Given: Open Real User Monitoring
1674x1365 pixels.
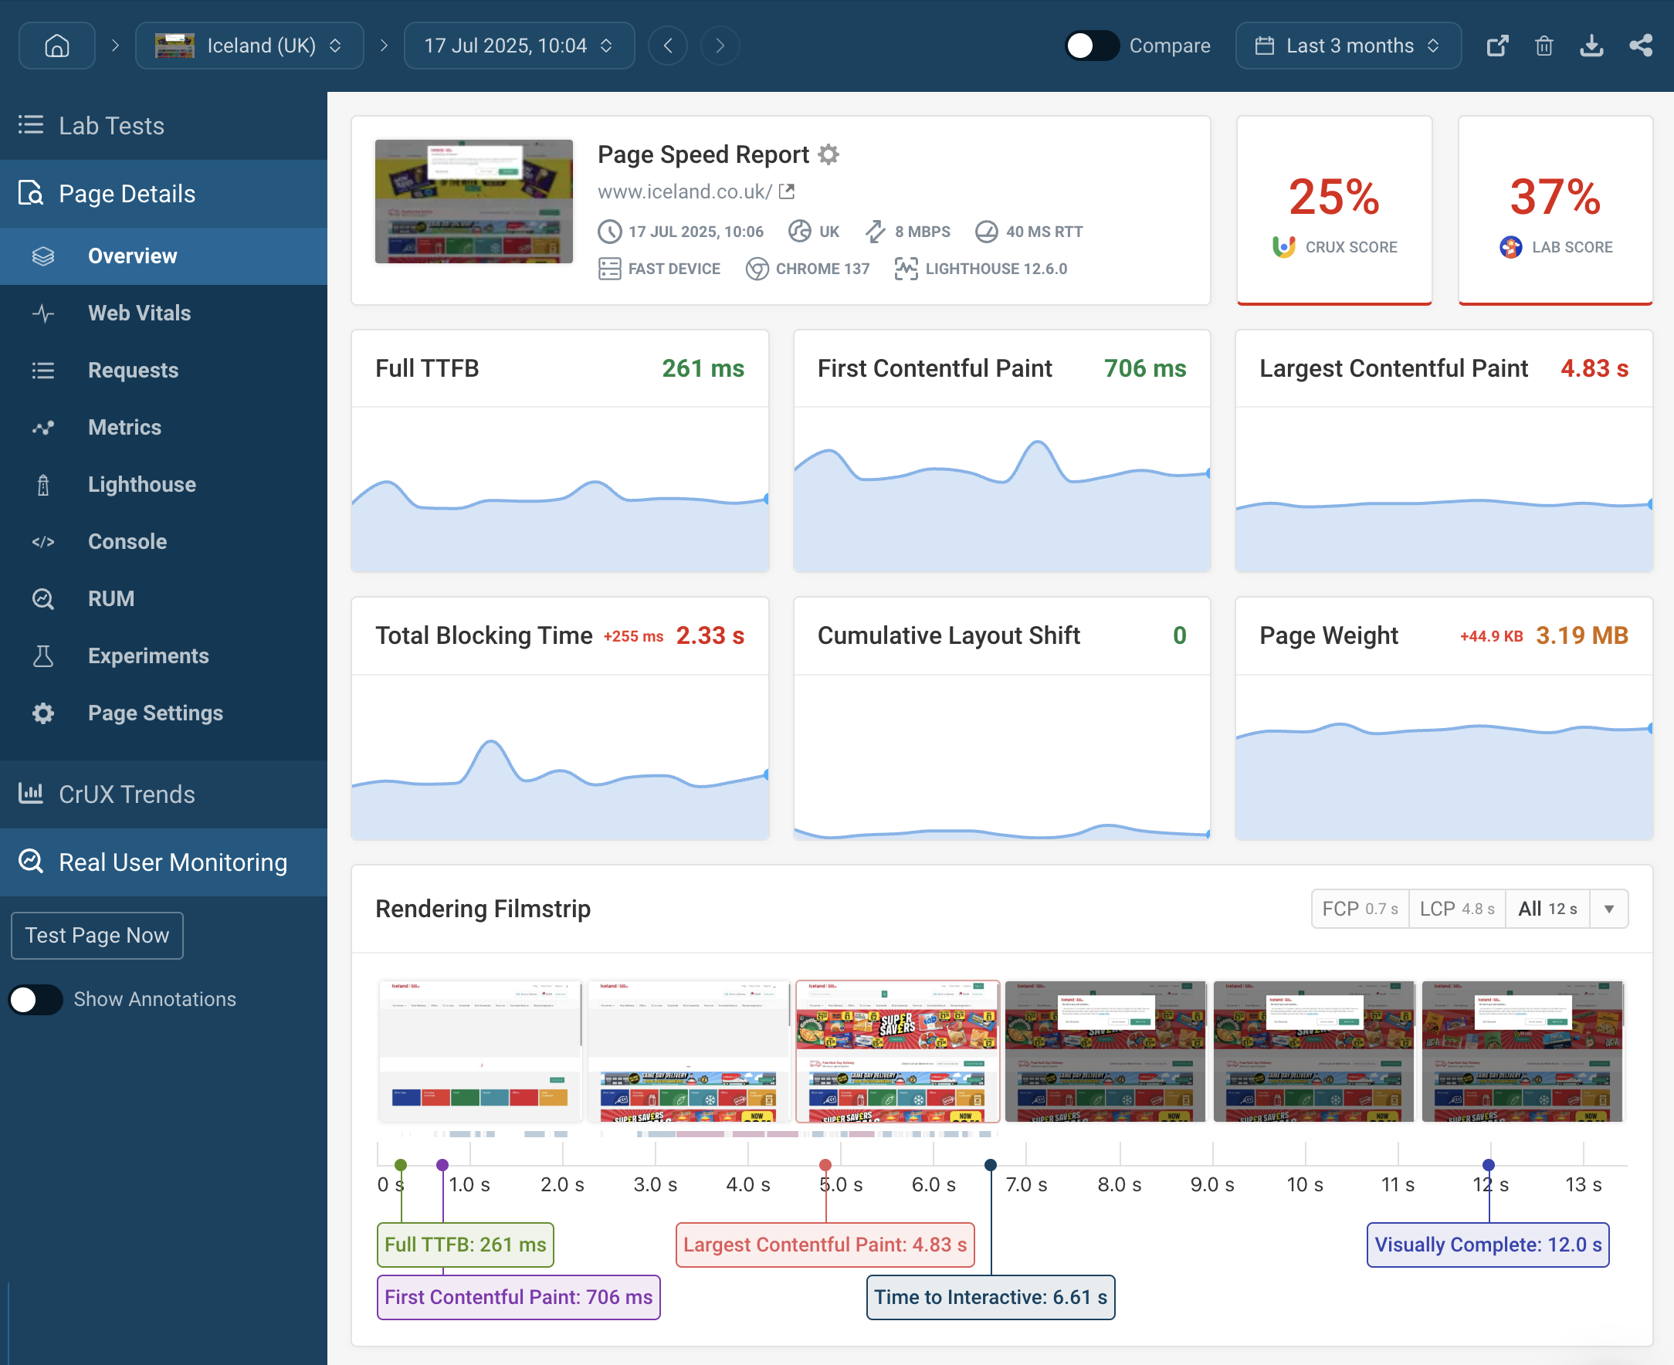Looking at the screenshot, I should tap(164, 862).
